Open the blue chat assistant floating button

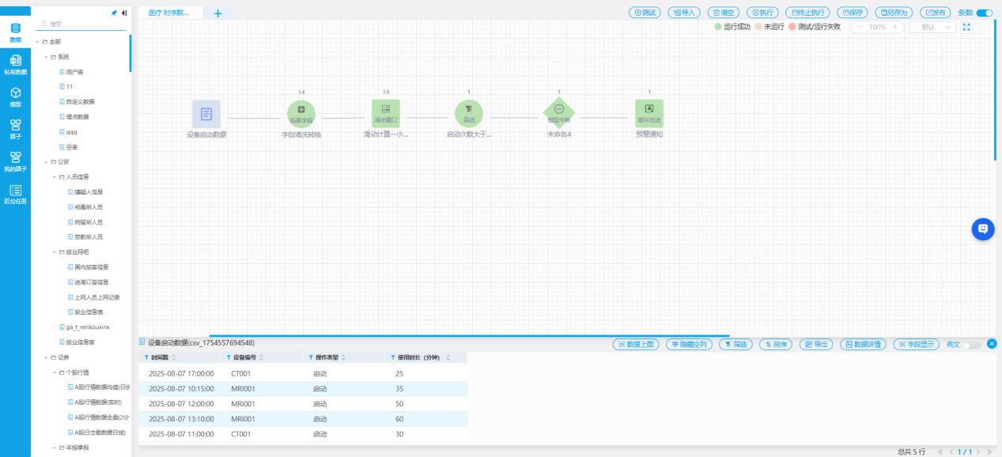tap(983, 228)
